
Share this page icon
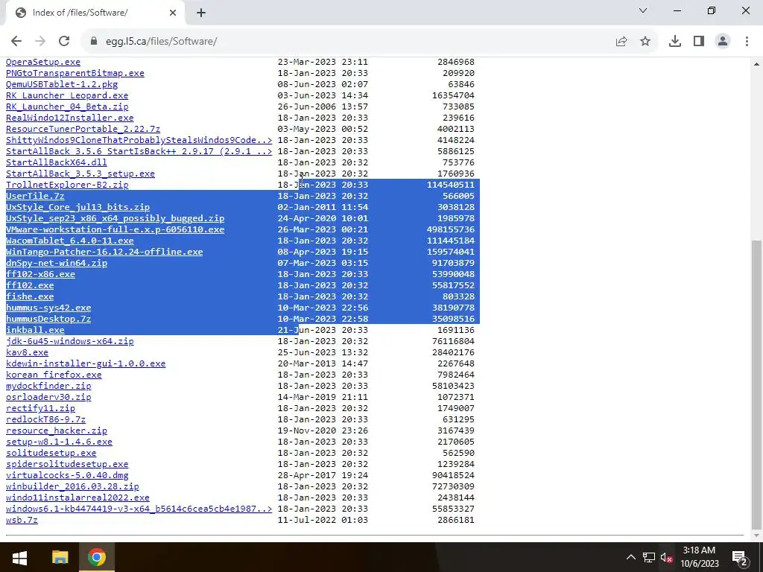tap(621, 42)
